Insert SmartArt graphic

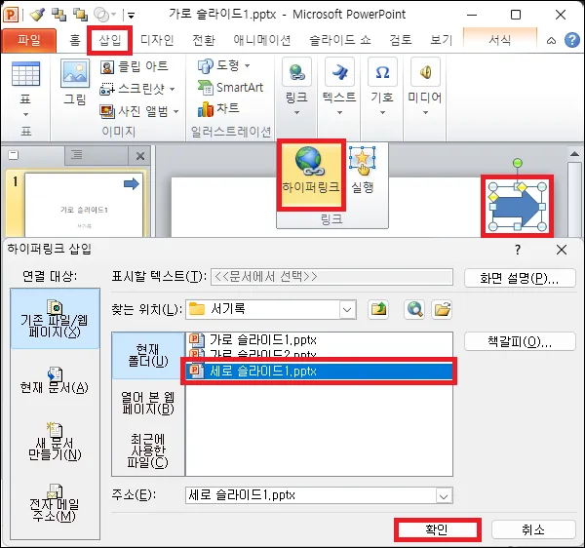pyautogui.click(x=230, y=88)
